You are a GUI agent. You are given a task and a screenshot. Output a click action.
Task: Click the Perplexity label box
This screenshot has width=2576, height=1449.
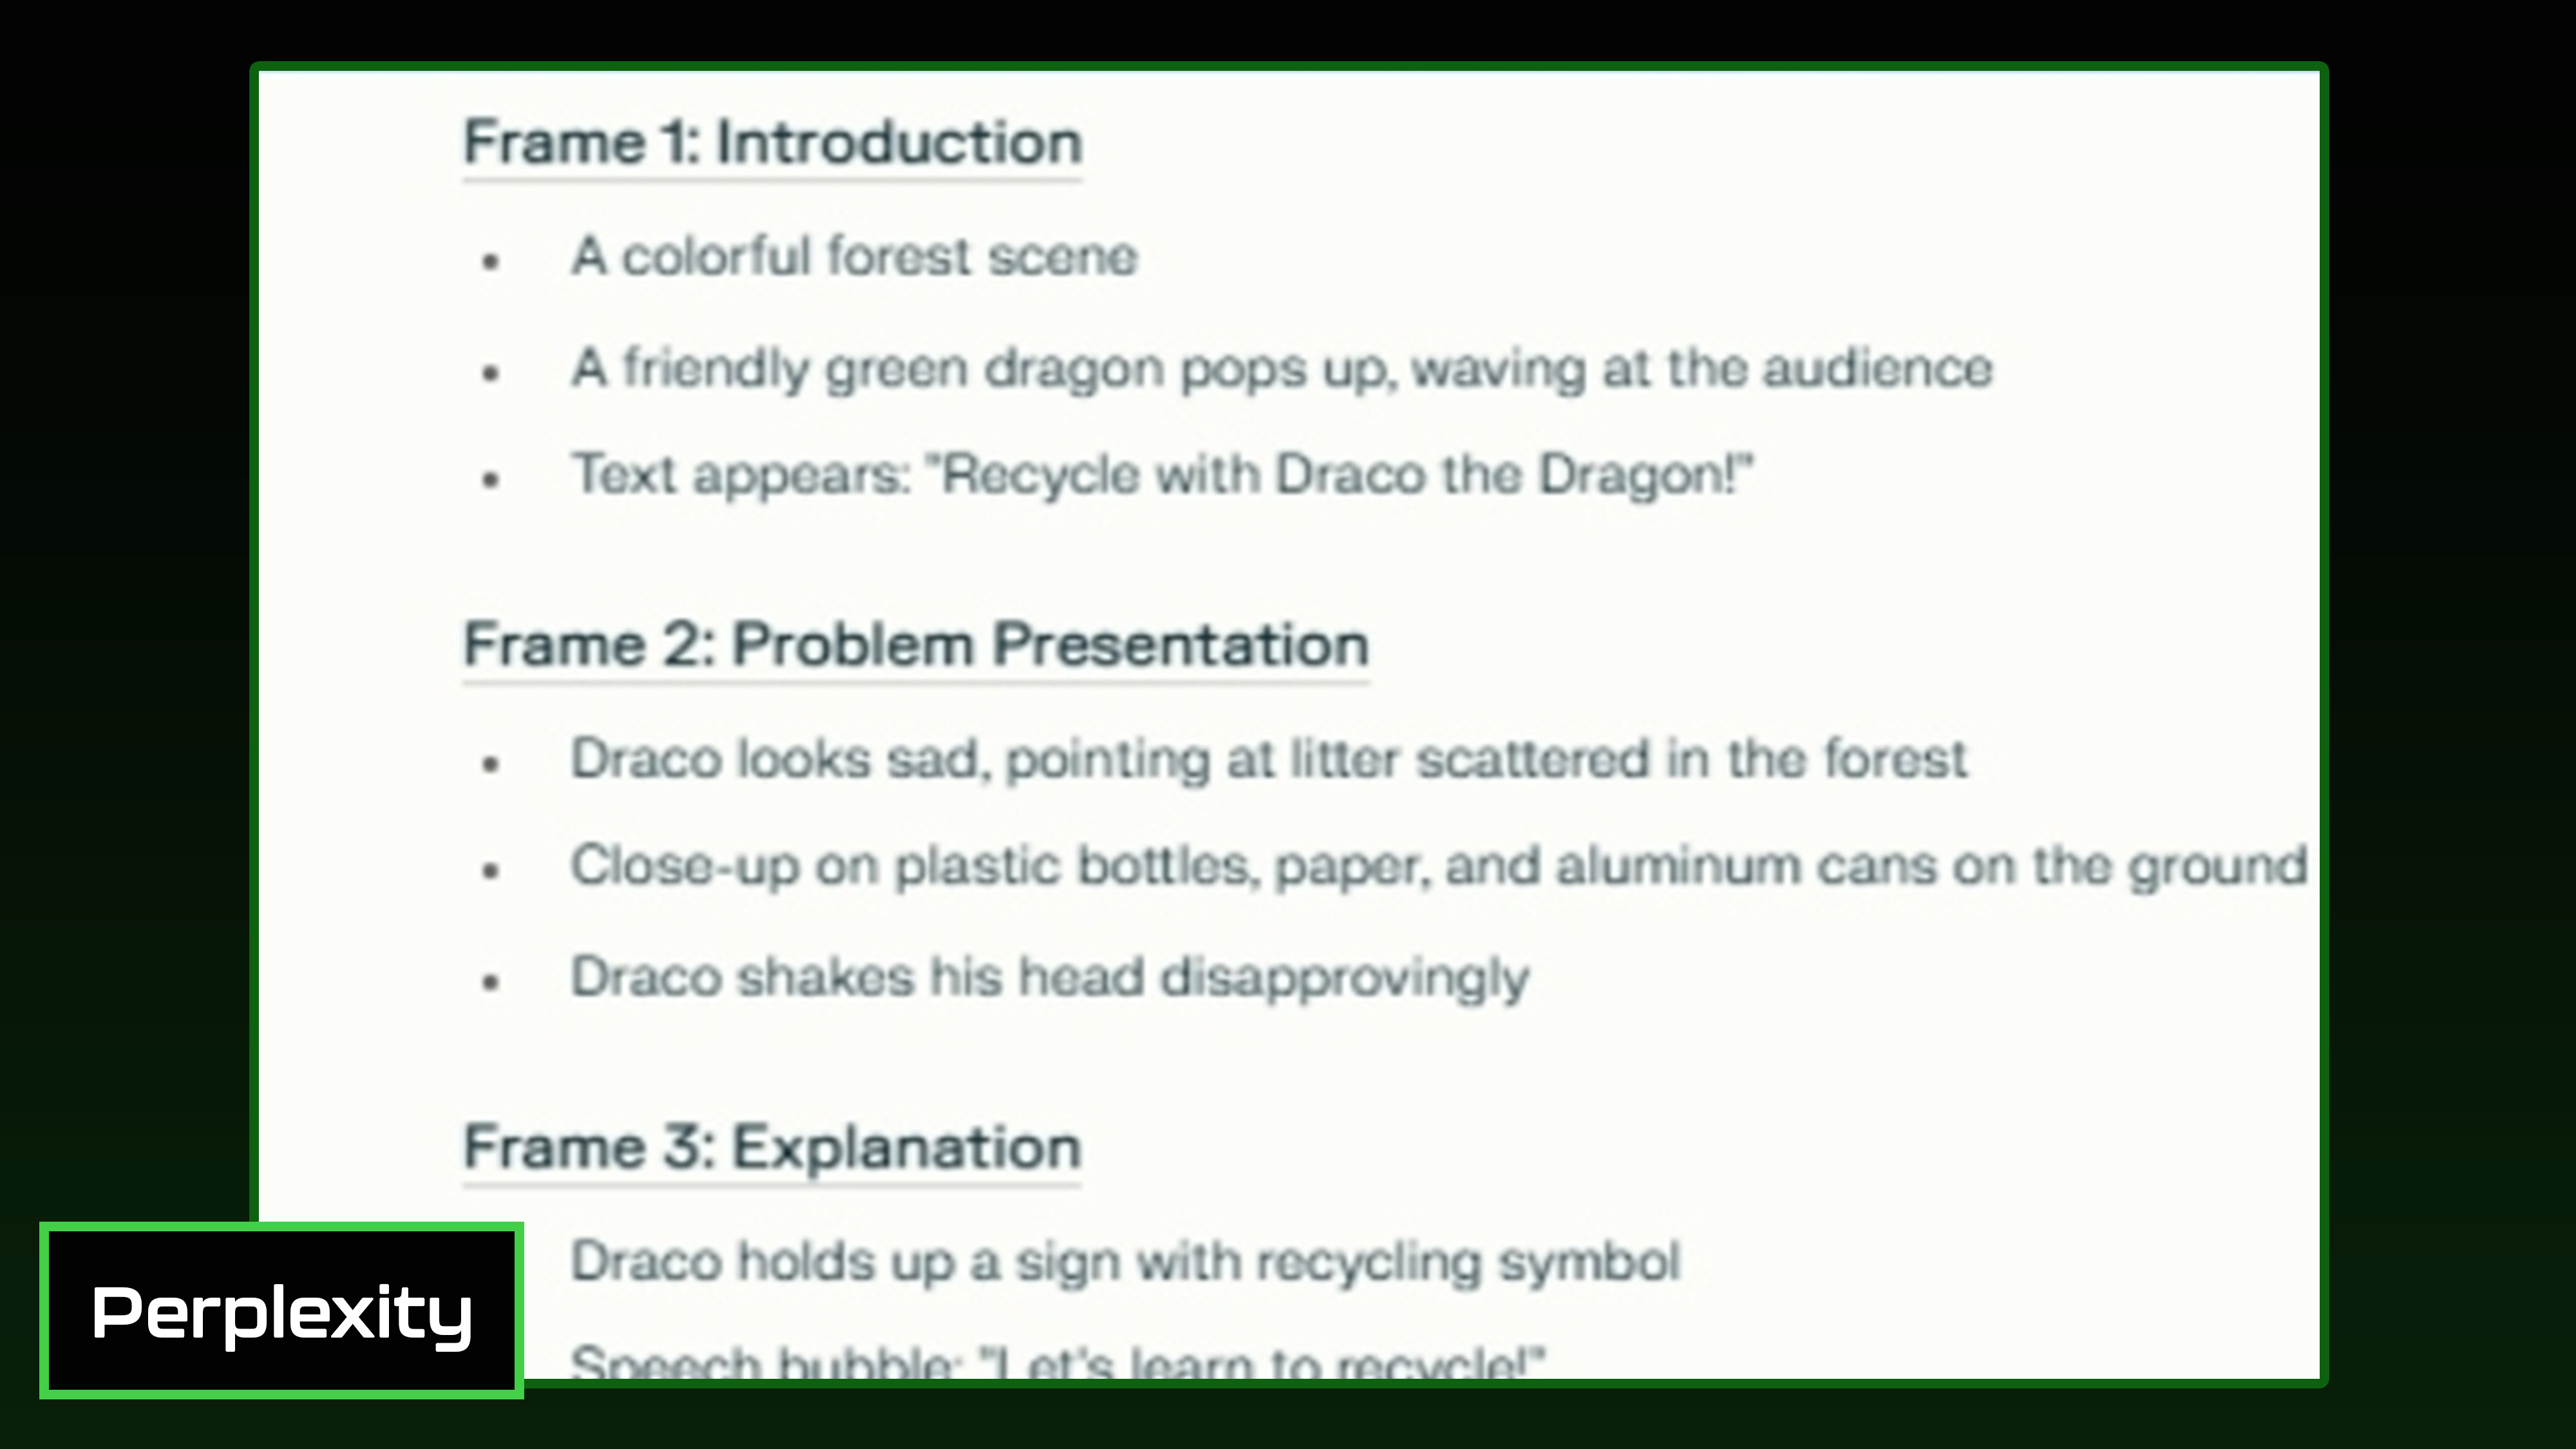coord(281,1310)
